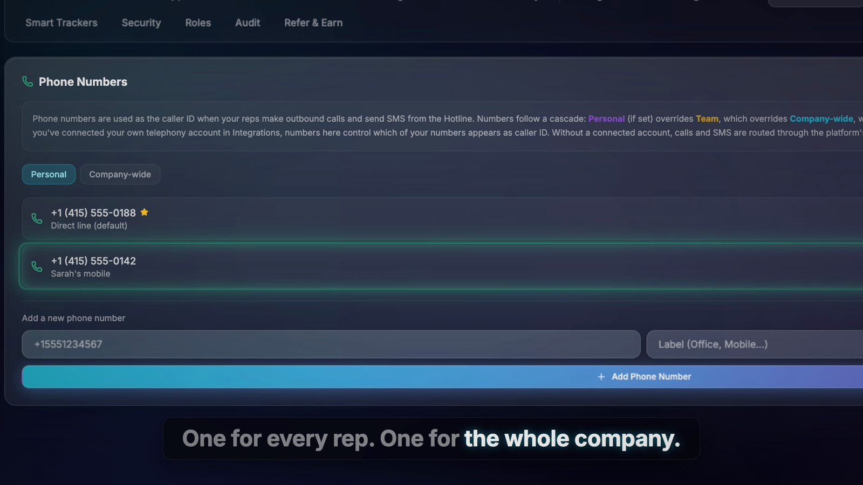
Task: Click the orange 'Team' word in the description
Action: pyautogui.click(x=707, y=119)
